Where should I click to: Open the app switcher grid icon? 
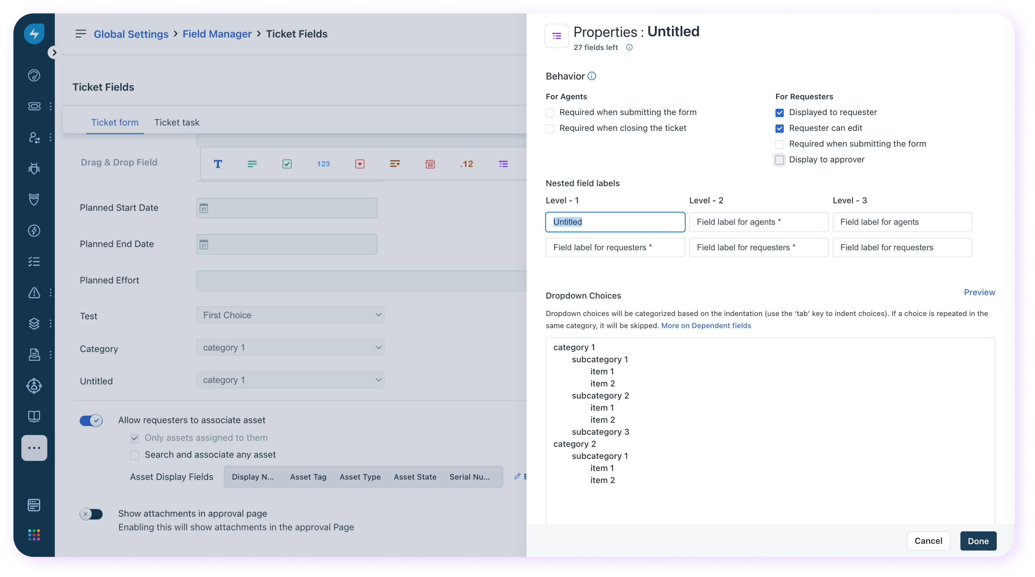pos(34,534)
